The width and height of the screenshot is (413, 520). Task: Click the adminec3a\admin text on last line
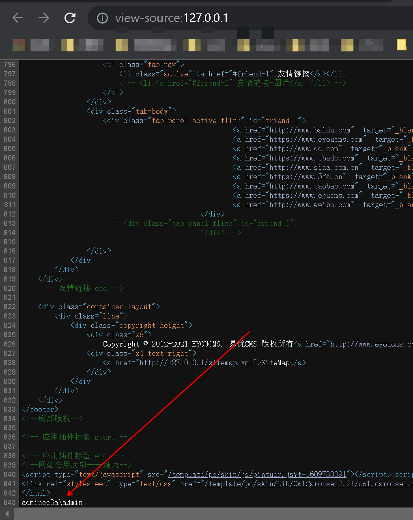tap(52, 503)
